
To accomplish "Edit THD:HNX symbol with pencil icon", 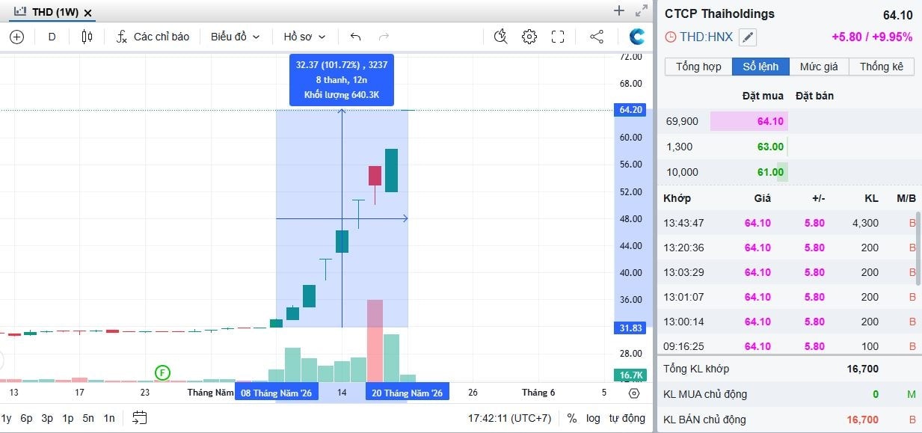I will (748, 37).
